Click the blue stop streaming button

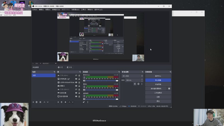click(158, 80)
